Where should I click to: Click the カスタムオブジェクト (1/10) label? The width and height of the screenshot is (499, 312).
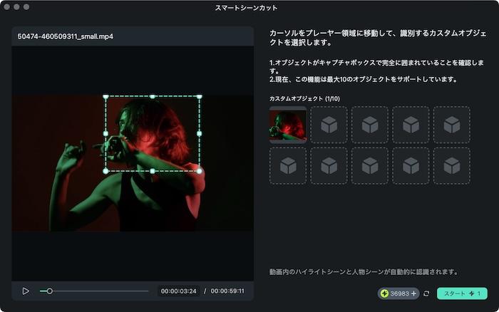tap(304, 98)
